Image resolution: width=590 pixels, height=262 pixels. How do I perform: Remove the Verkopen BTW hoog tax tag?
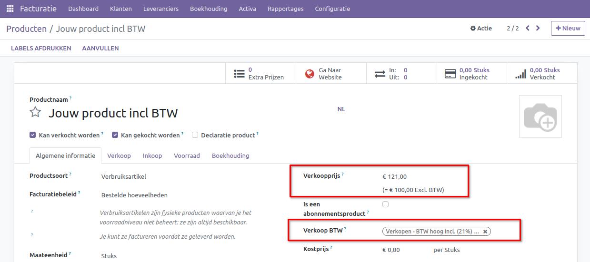pos(485,232)
